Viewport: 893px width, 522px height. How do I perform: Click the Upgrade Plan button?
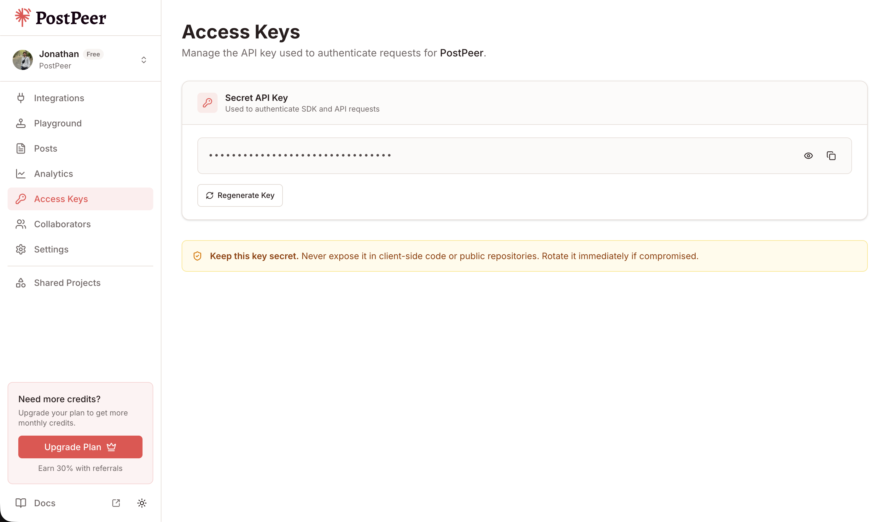[80, 447]
